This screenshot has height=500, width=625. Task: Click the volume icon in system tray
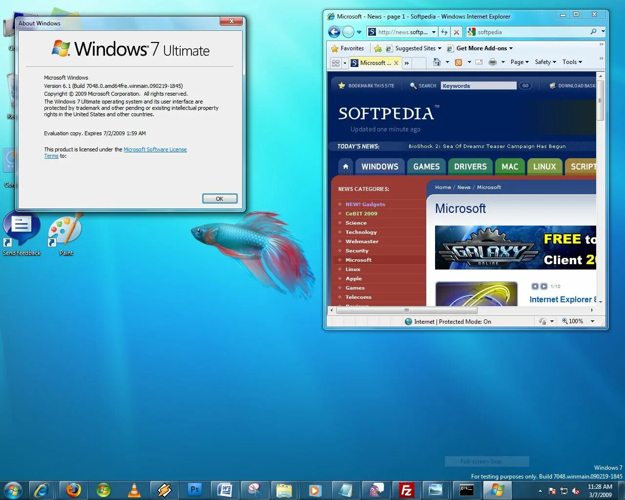click(x=576, y=491)
